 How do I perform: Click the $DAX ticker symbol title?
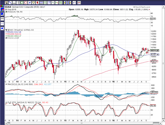pos(8,7)
